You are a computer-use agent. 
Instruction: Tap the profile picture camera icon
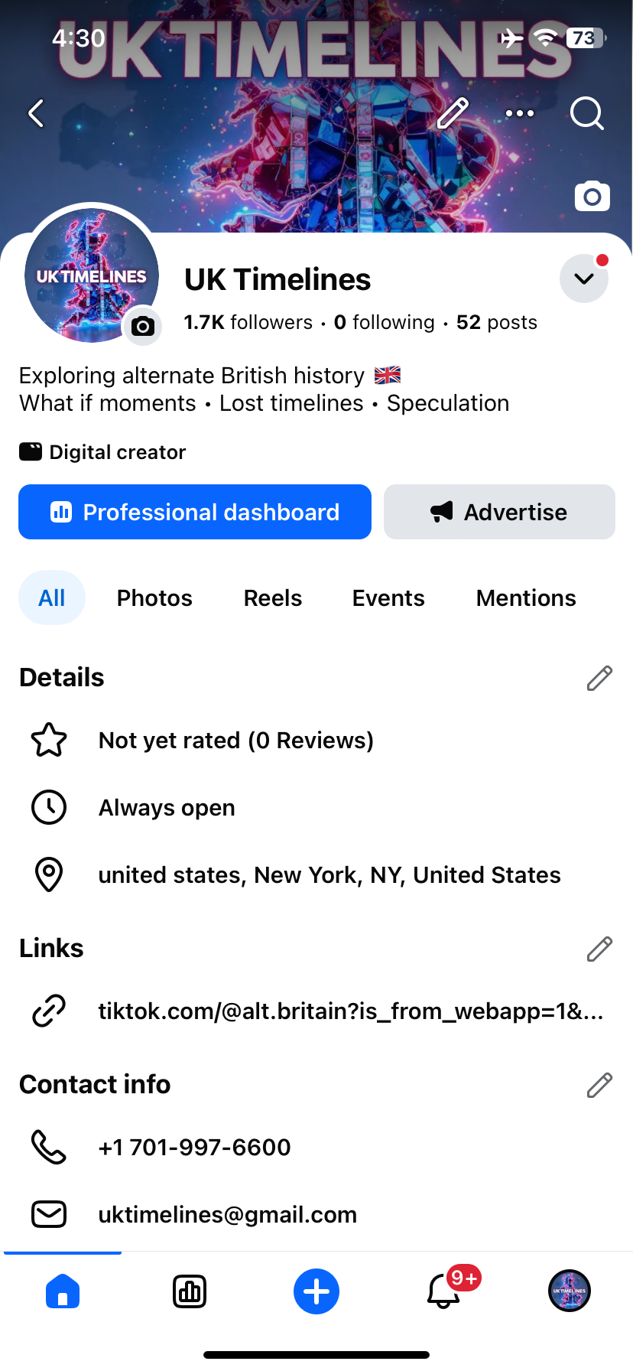[143, 327]
